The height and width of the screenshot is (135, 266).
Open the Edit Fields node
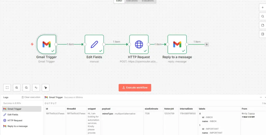point(94,44)
